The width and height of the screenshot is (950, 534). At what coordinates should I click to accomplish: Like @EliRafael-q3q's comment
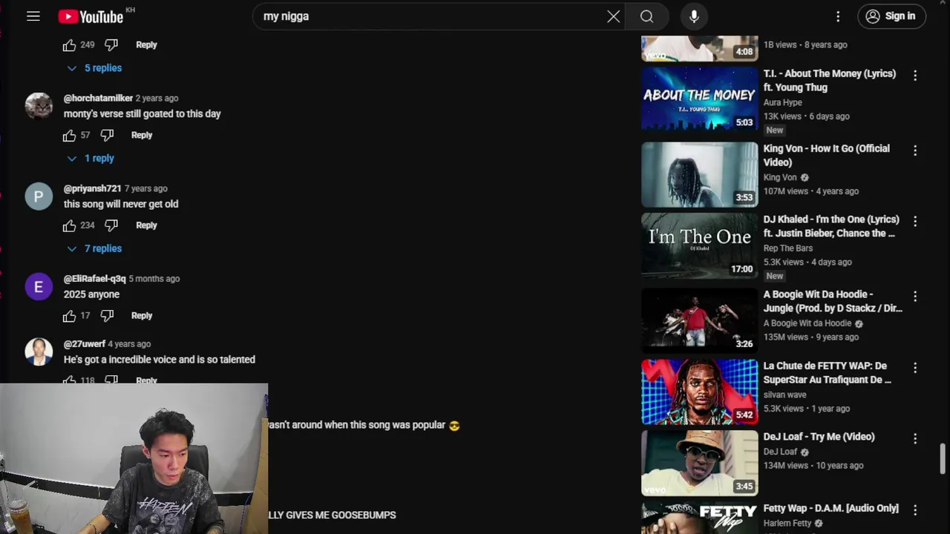[x=69, y=316]
